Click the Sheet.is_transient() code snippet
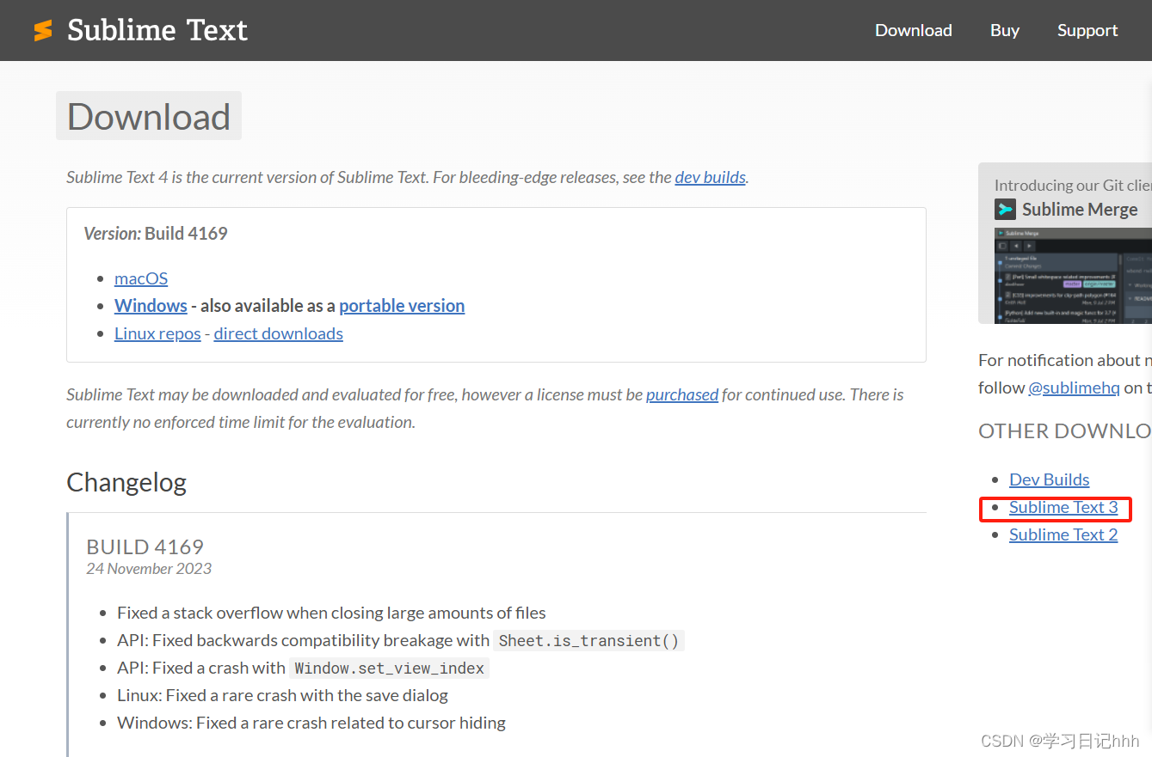 tap(588, 640)
